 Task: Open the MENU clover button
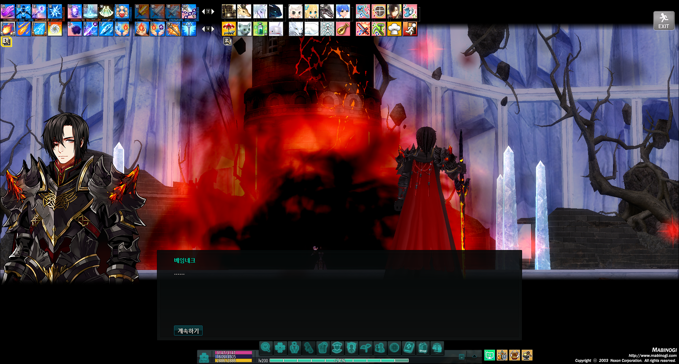coord(204,357)
